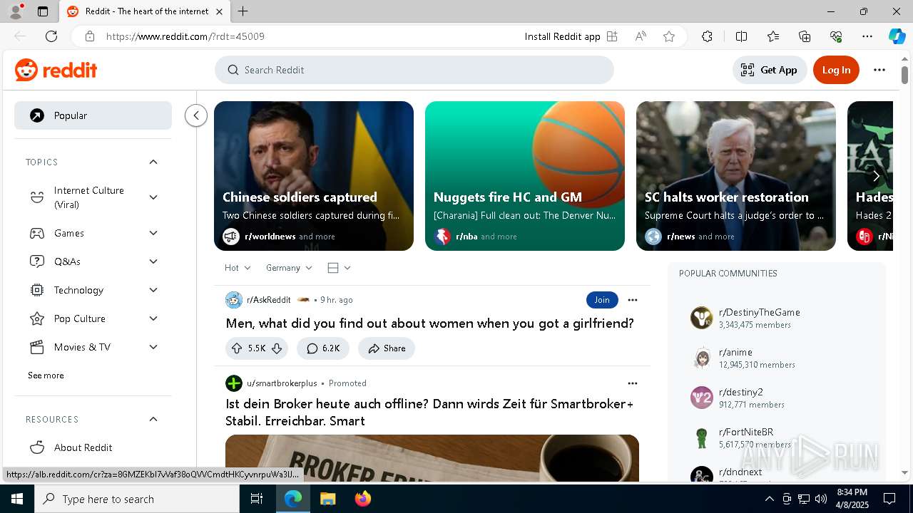Open the Chinese soldiers captured card
This screenshot has height=513, width=913.
pos(314,176)
